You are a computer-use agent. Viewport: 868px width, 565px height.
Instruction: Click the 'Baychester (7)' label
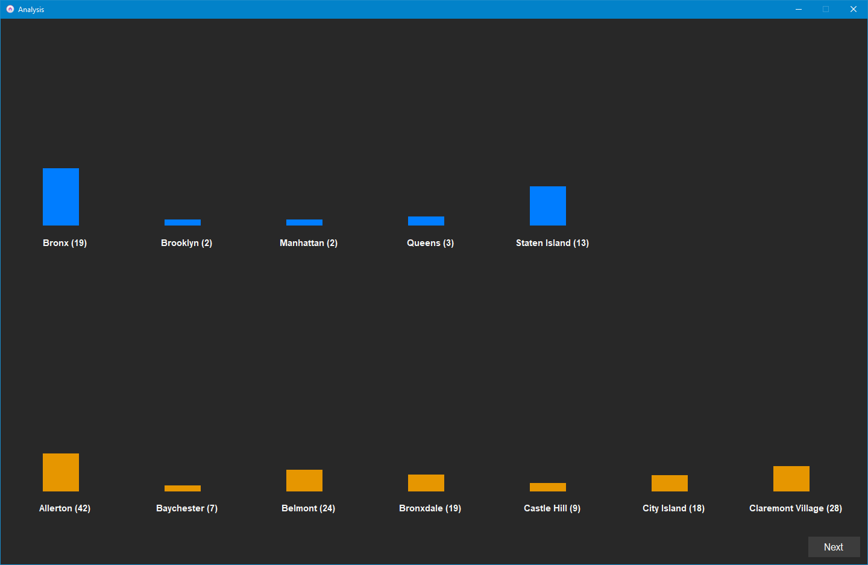tap(187, 508)
